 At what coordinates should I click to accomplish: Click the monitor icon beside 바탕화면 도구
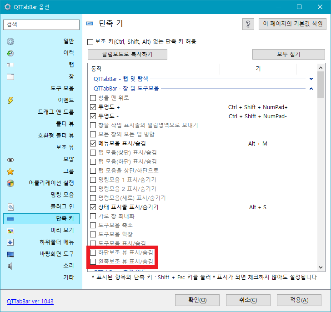point(10,254)
